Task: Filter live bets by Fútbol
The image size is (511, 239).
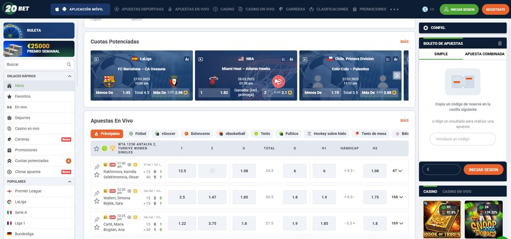Action: [x=137, y=134]
